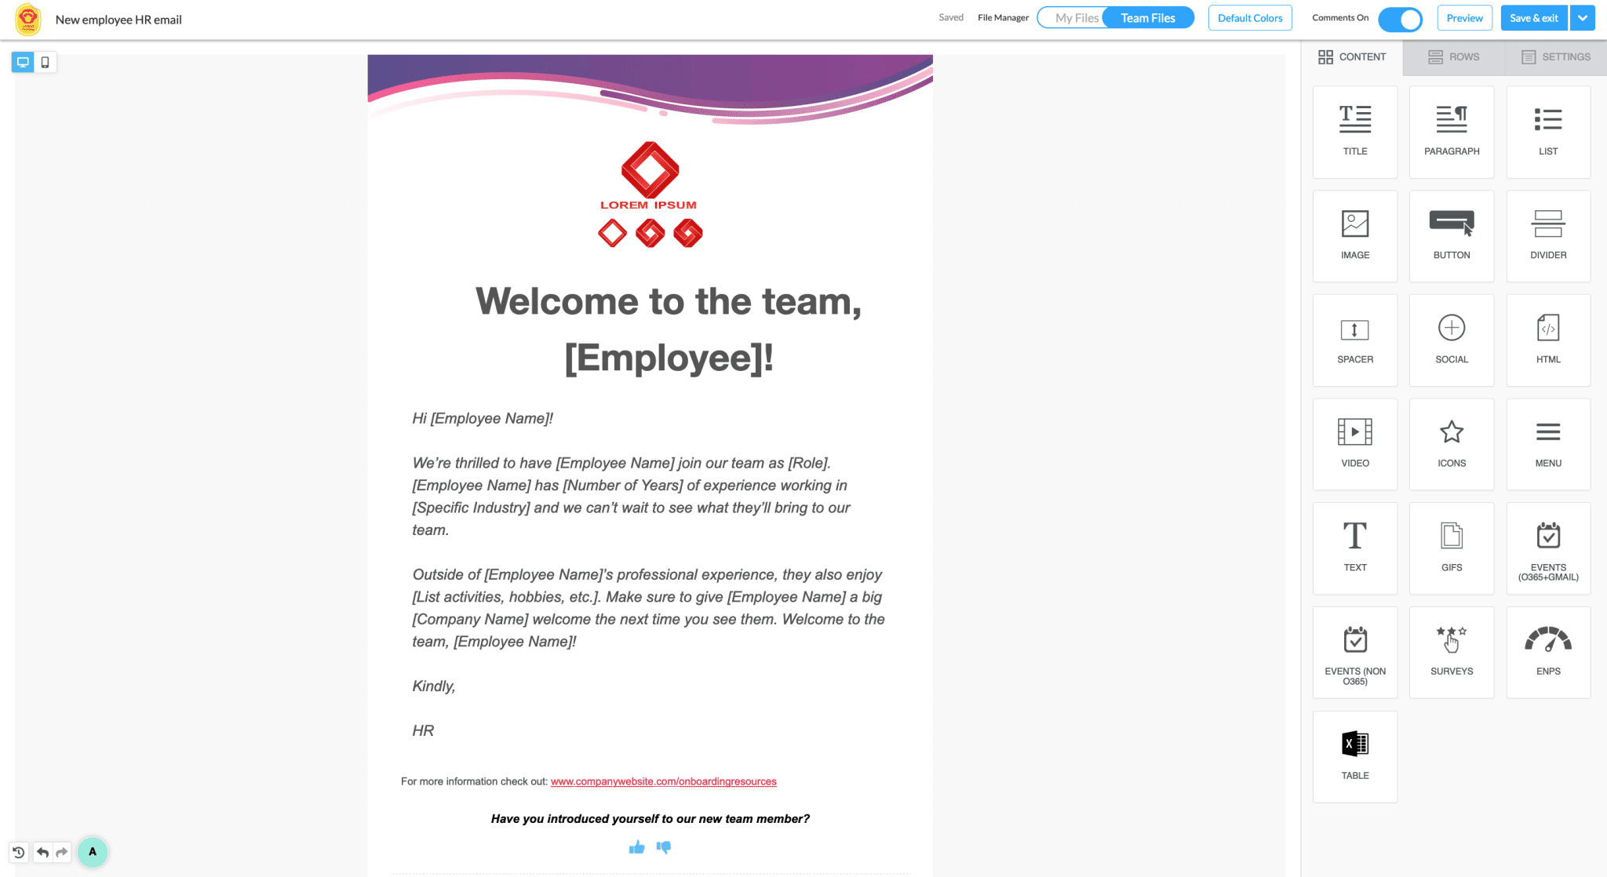
Task: Switch to Team Files tab
Action: (1148, 17)
